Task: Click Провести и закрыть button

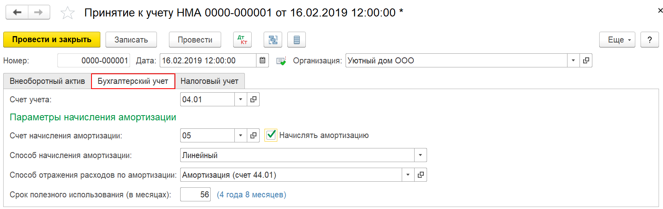Action: 52,40
